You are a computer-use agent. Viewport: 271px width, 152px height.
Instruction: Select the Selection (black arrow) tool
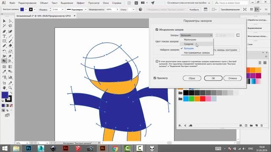[4, 21]
